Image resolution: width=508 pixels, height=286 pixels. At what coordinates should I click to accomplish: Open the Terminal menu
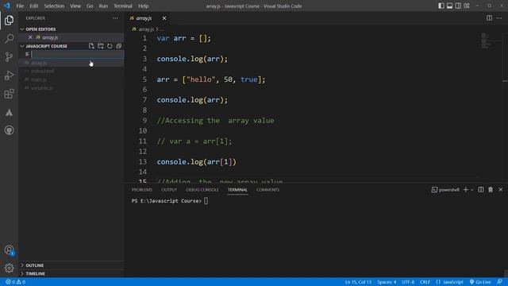[x=123, y=6]
